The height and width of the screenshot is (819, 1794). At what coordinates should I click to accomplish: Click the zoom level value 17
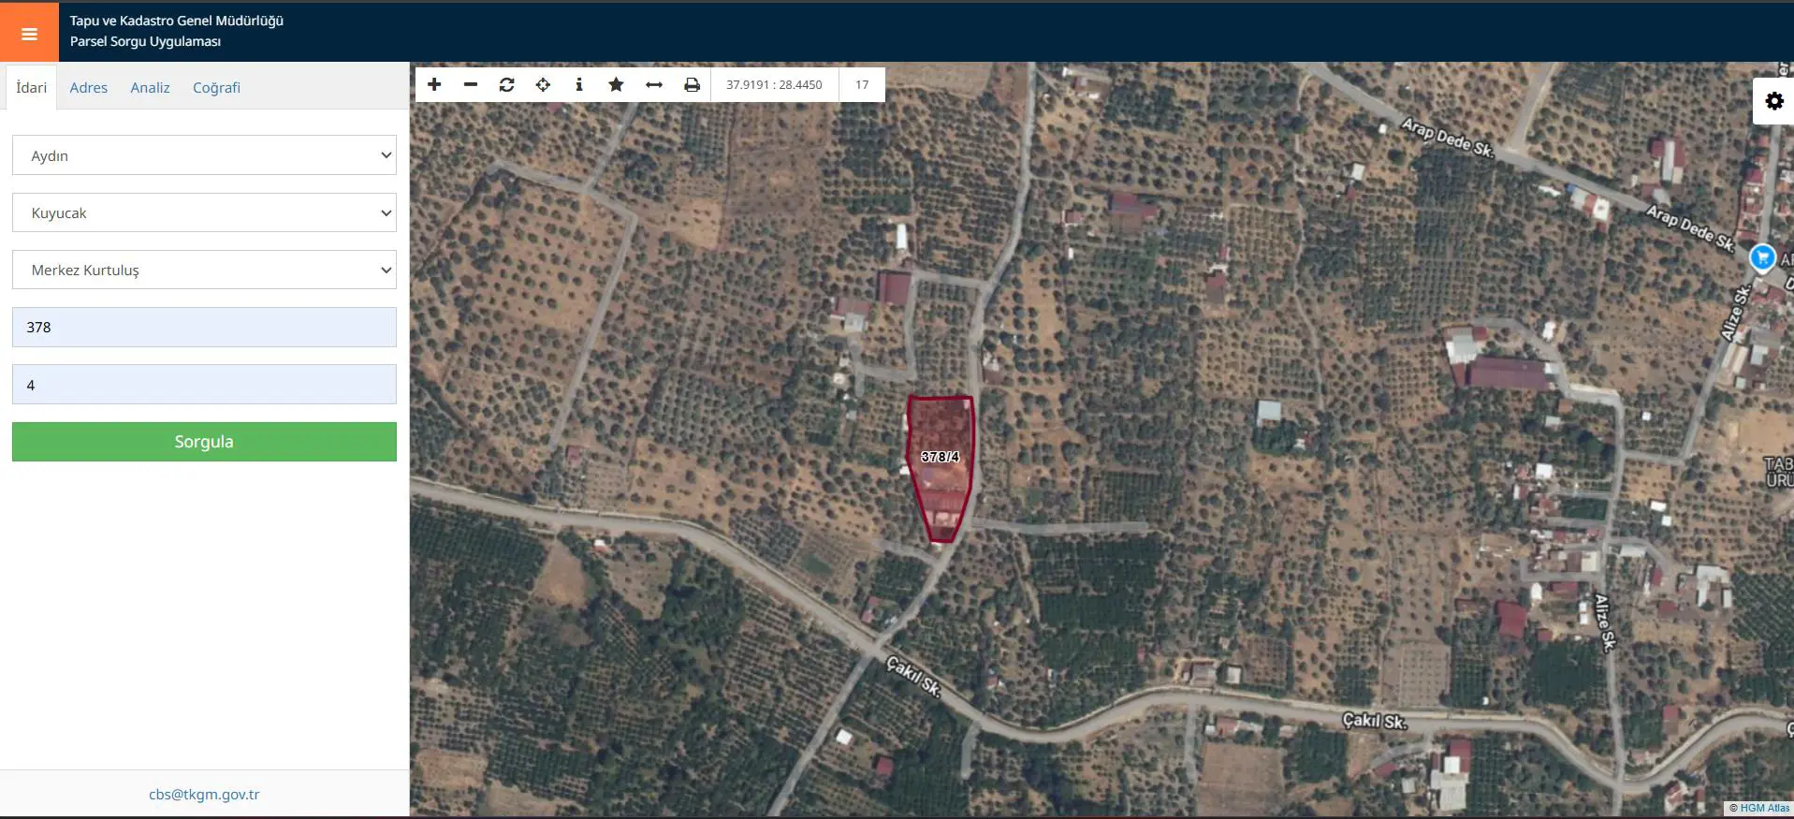[x=862, y=84]
